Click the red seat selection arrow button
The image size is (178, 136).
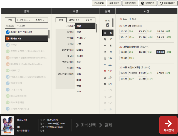[168, 125]
